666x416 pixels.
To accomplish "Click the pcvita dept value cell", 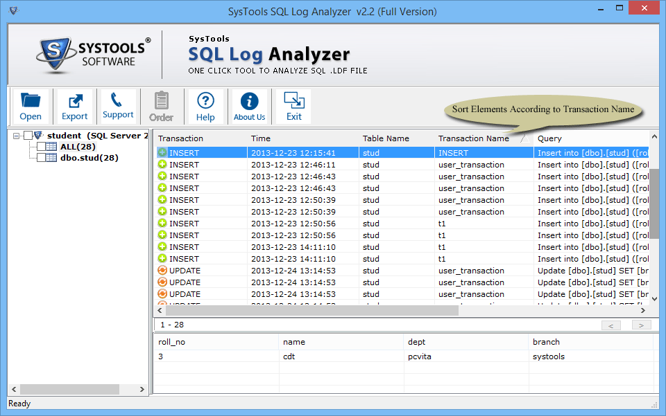I will pos(466,356).
